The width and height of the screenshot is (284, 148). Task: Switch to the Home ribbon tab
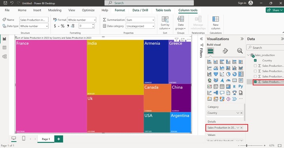tap(22, 10)
